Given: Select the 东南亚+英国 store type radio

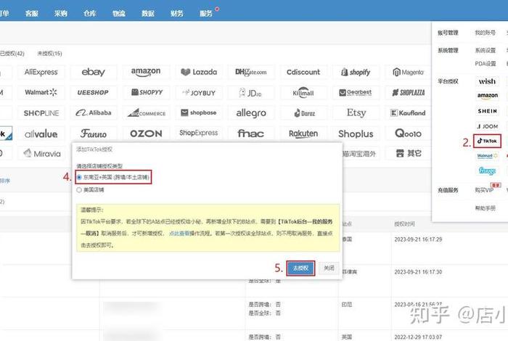Looking at the screenshot, I should coord(79,178).
